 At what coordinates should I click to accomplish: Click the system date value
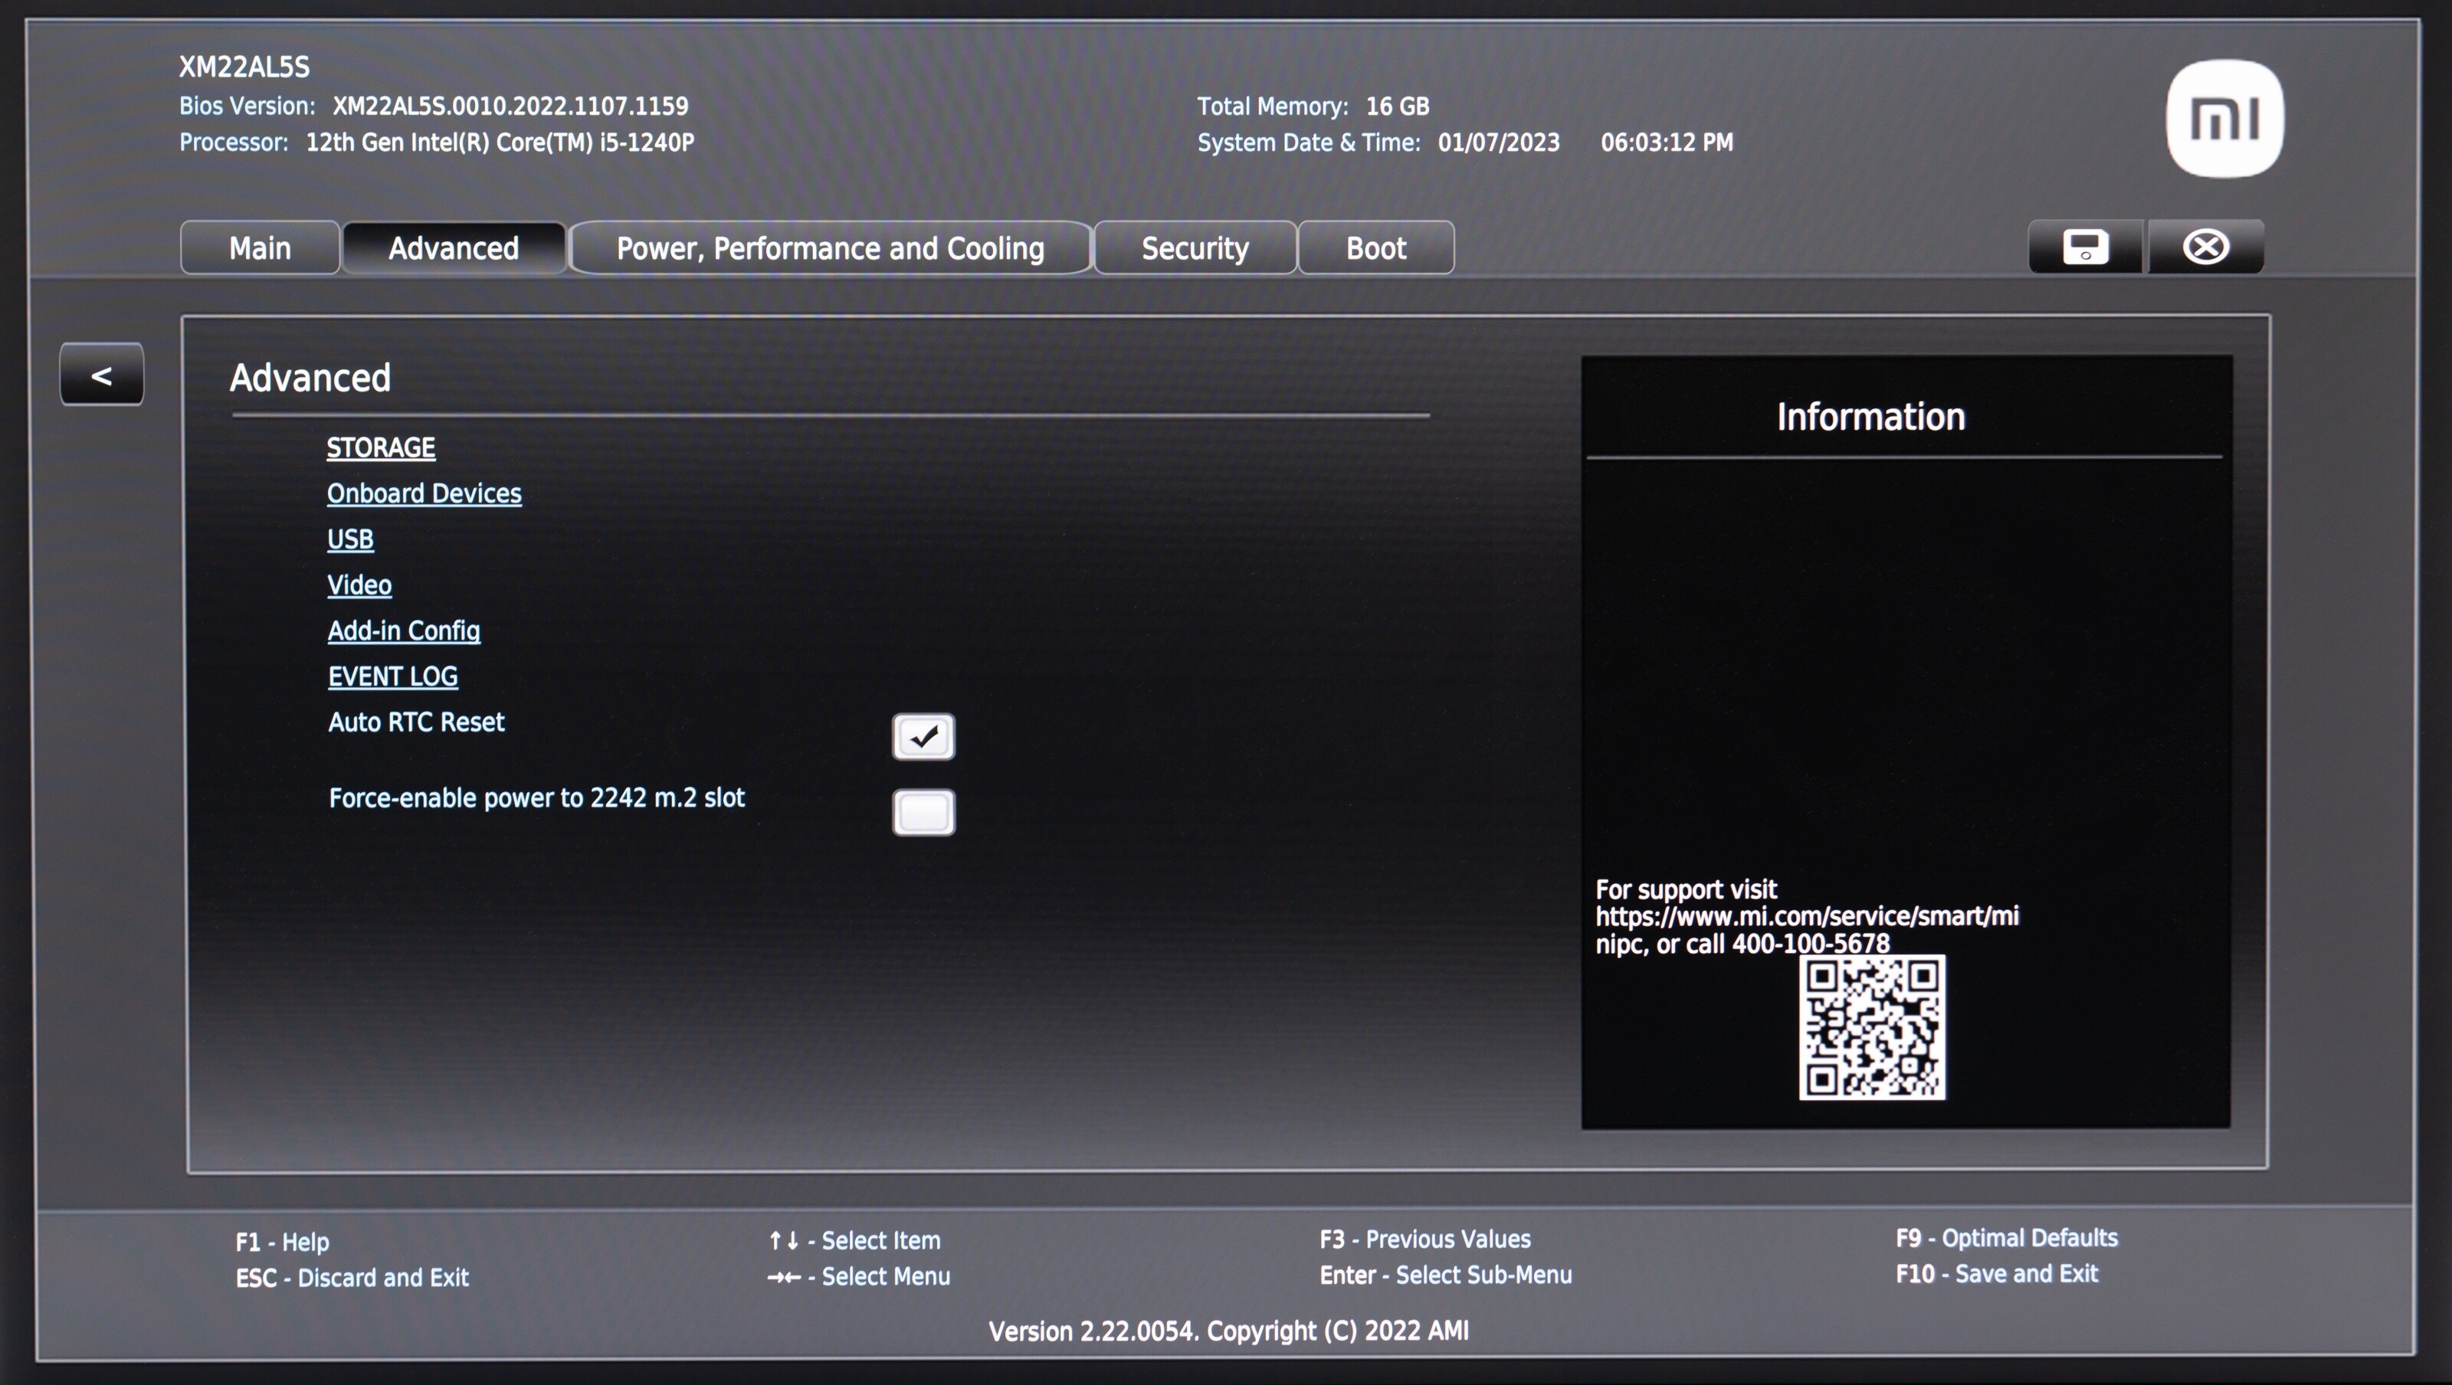pyautogui.click(x=1498, y=142)
